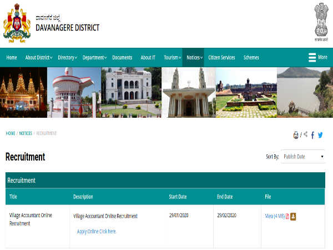Click the Karnataka state emblem logo
The width and height of the screenshot is (333, 250).
tap(17, 23)
